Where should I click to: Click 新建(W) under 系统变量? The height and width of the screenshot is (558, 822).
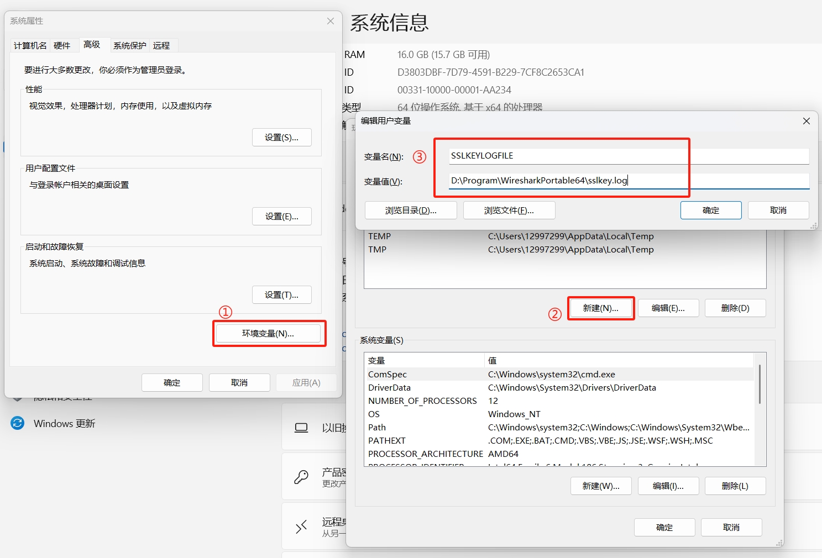(601, 486)
